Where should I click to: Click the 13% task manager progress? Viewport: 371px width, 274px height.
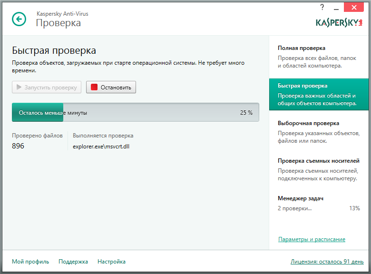[x=354, y=208]
